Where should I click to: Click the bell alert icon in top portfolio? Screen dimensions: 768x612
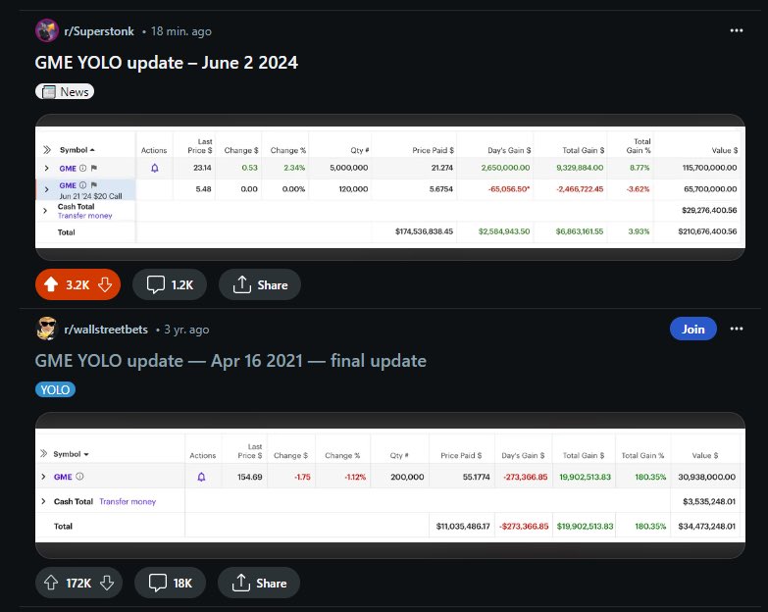[x=155, y=168]
